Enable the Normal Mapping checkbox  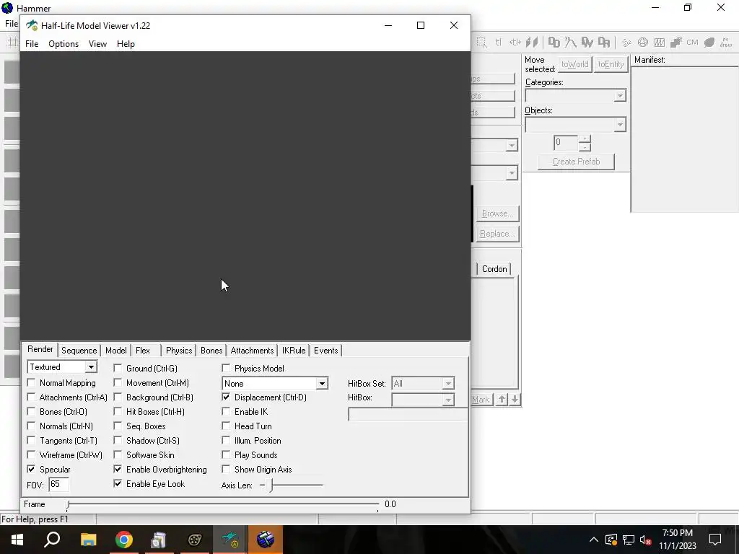[31, 382]
